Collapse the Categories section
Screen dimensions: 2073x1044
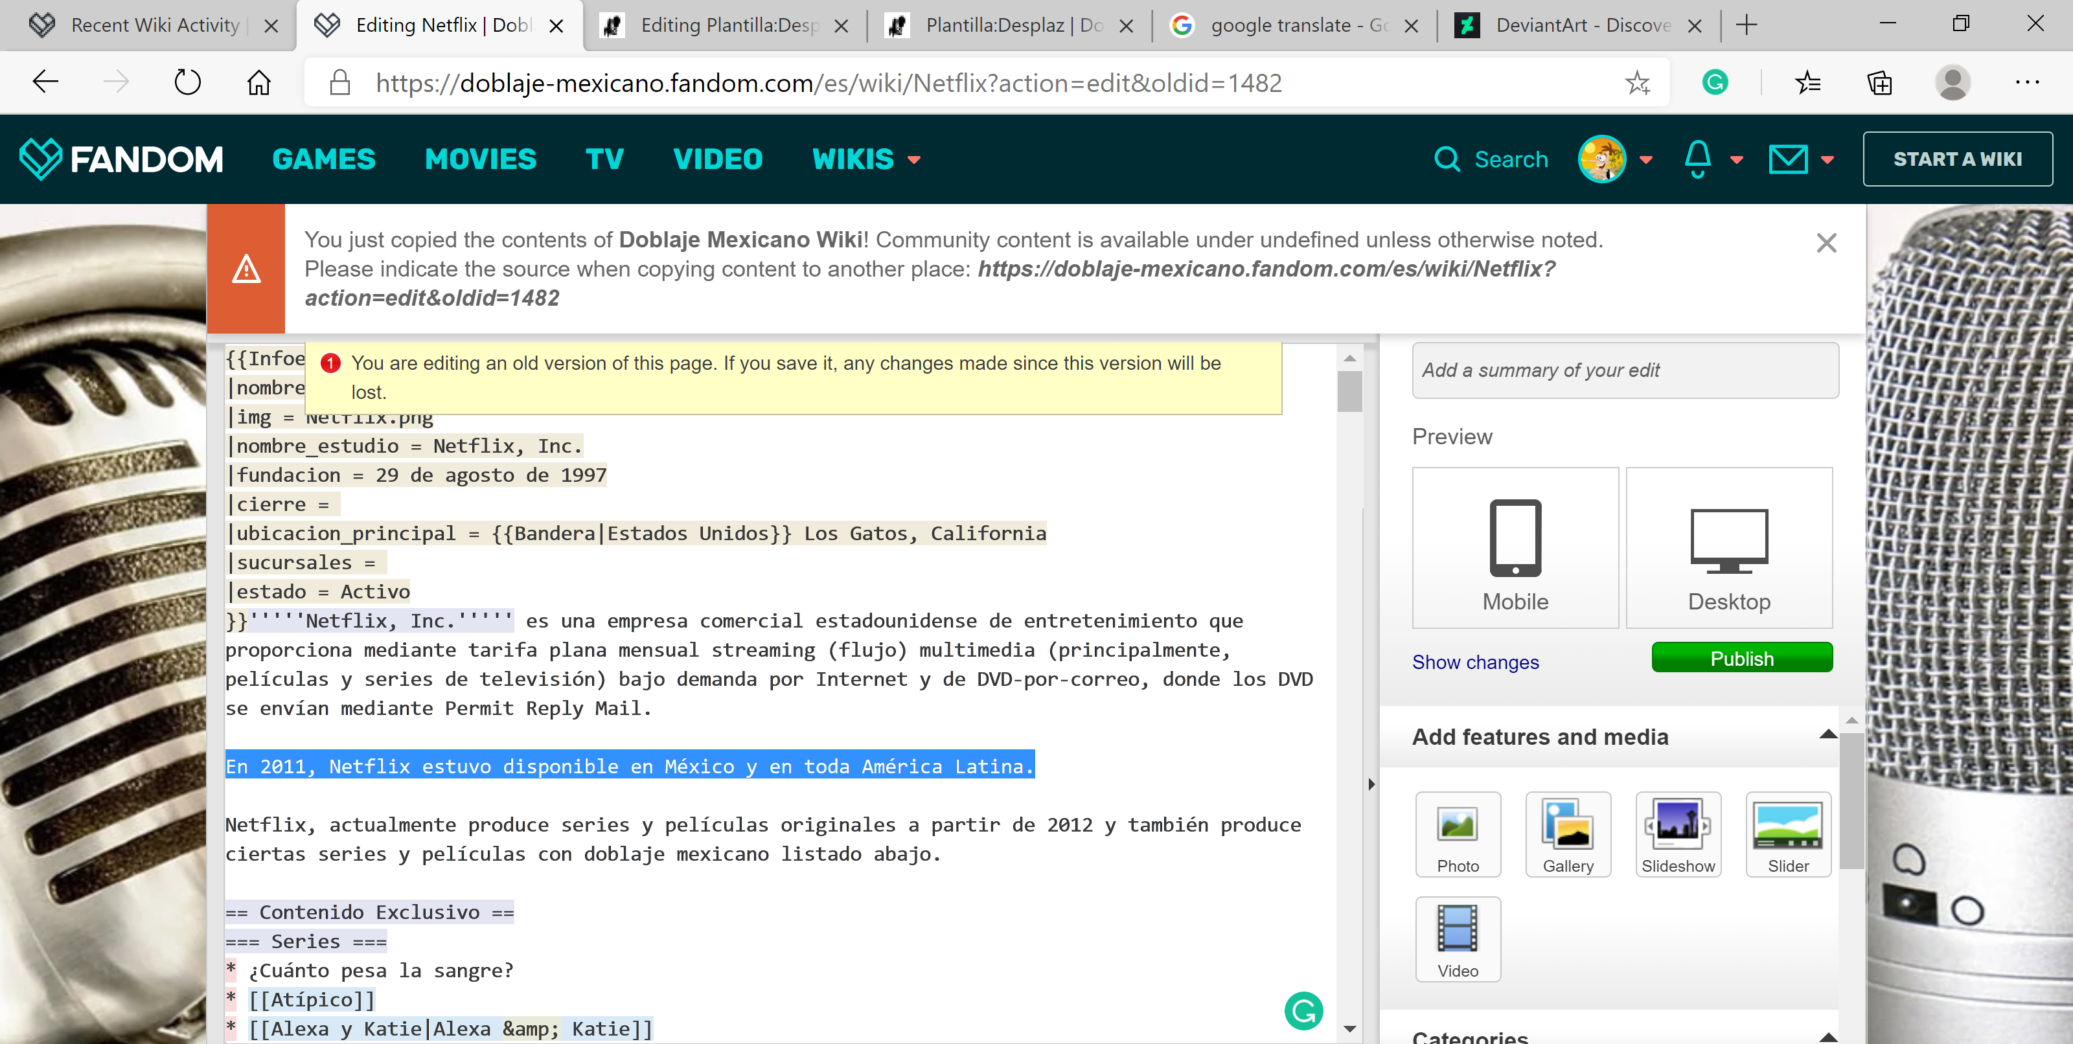click(x=1827, y=1036)
